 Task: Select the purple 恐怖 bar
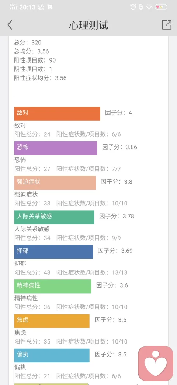click(56, 148)
